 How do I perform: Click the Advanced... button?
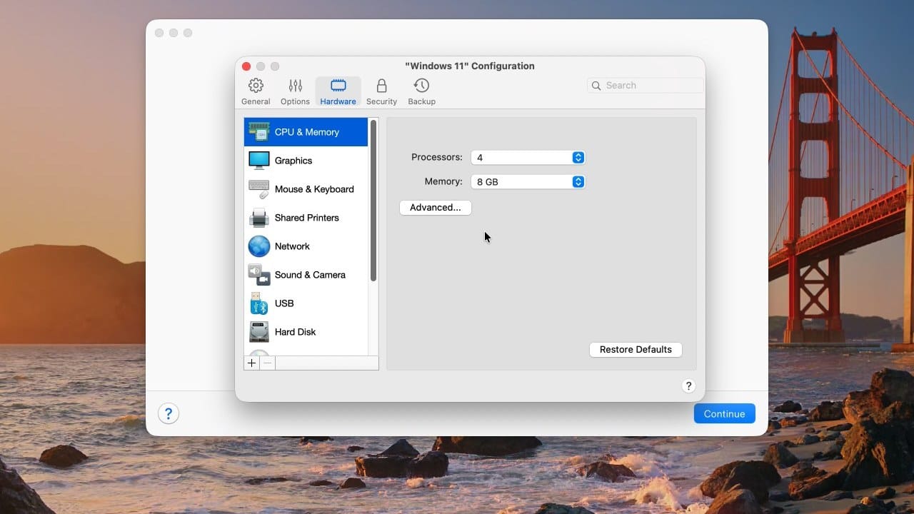436,208
